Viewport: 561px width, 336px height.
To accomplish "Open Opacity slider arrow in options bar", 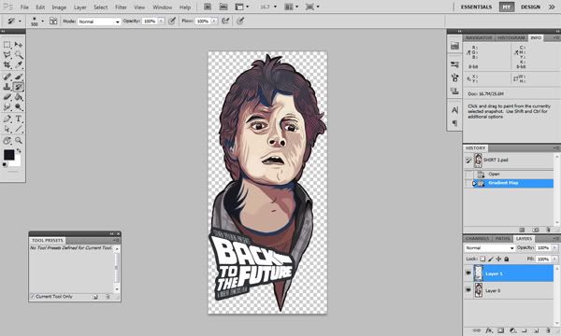I will click(x=161, y=21).
